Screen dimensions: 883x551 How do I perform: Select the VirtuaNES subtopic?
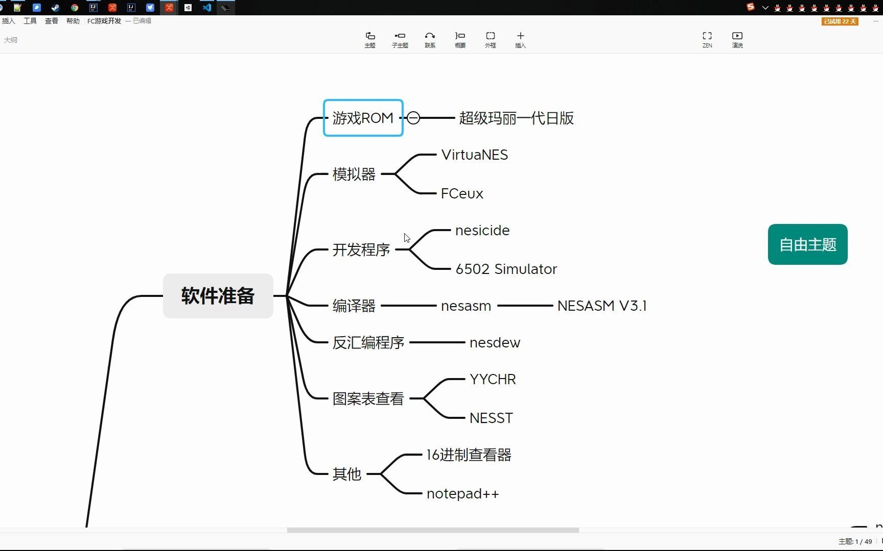(x=475, y=155)
